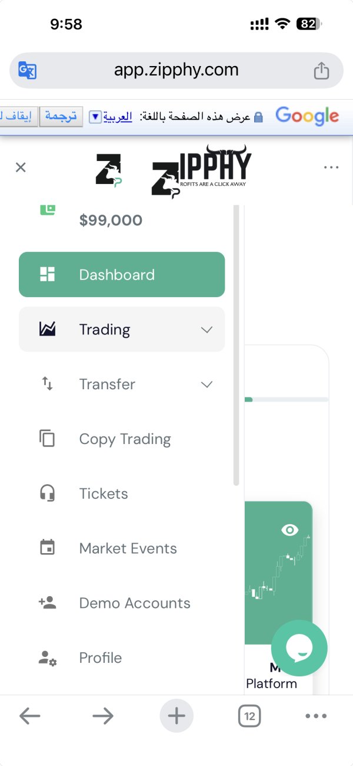The width and height of the screenshot is (353, 766).
Task: Click the Tickets headset icon
Action: [x=47, y=494]
